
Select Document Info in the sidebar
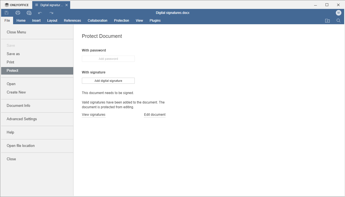pos(18,106)
